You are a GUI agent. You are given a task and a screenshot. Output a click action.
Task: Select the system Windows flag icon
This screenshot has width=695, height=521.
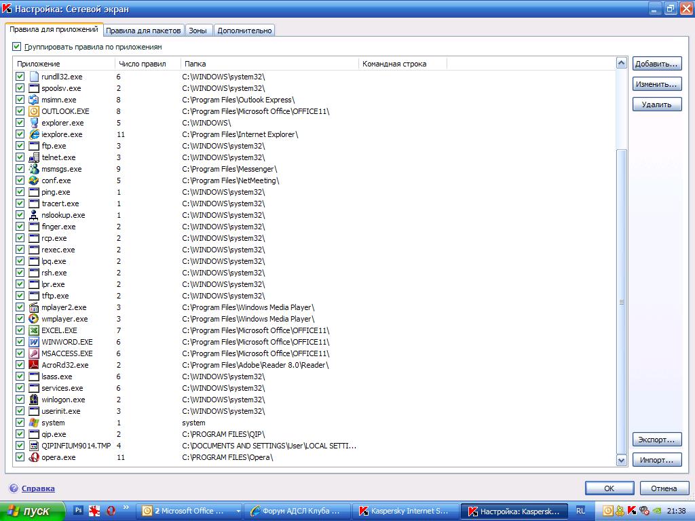[34, 423]
